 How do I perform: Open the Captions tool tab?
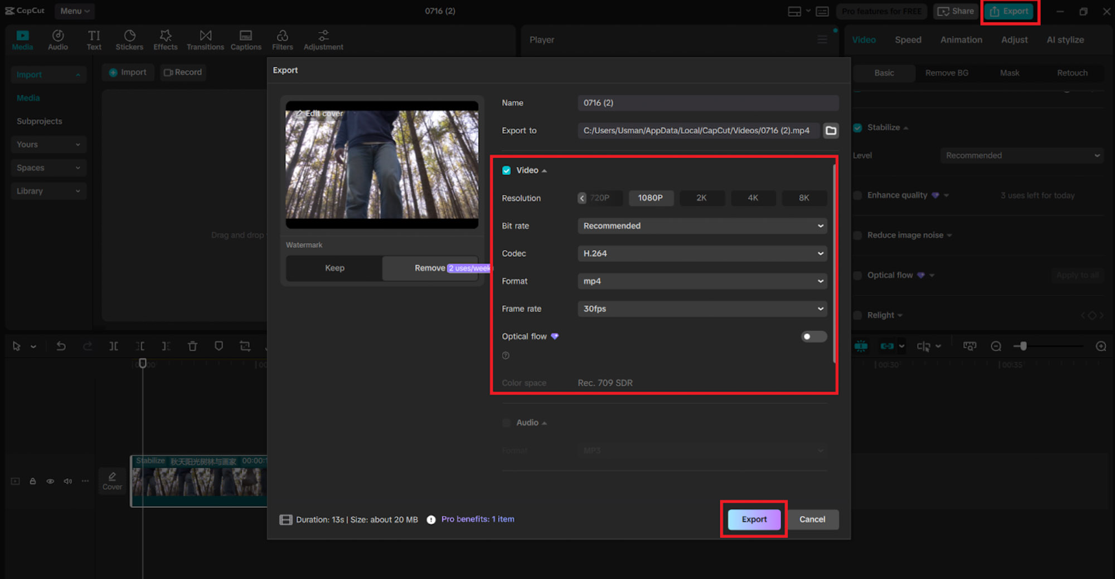(x=246, y=40)
